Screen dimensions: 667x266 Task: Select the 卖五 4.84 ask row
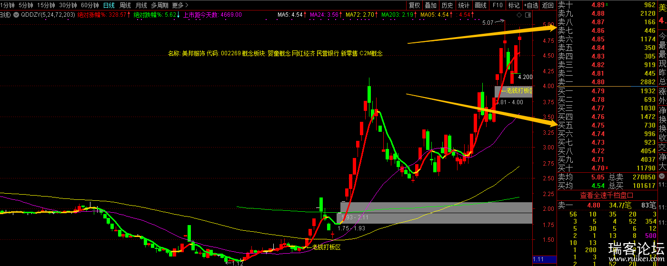point(607,48)
